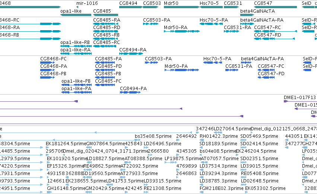317x194 pixels.
Task: Open the CG8494-RA transcript label
Action: coord(133,50)
